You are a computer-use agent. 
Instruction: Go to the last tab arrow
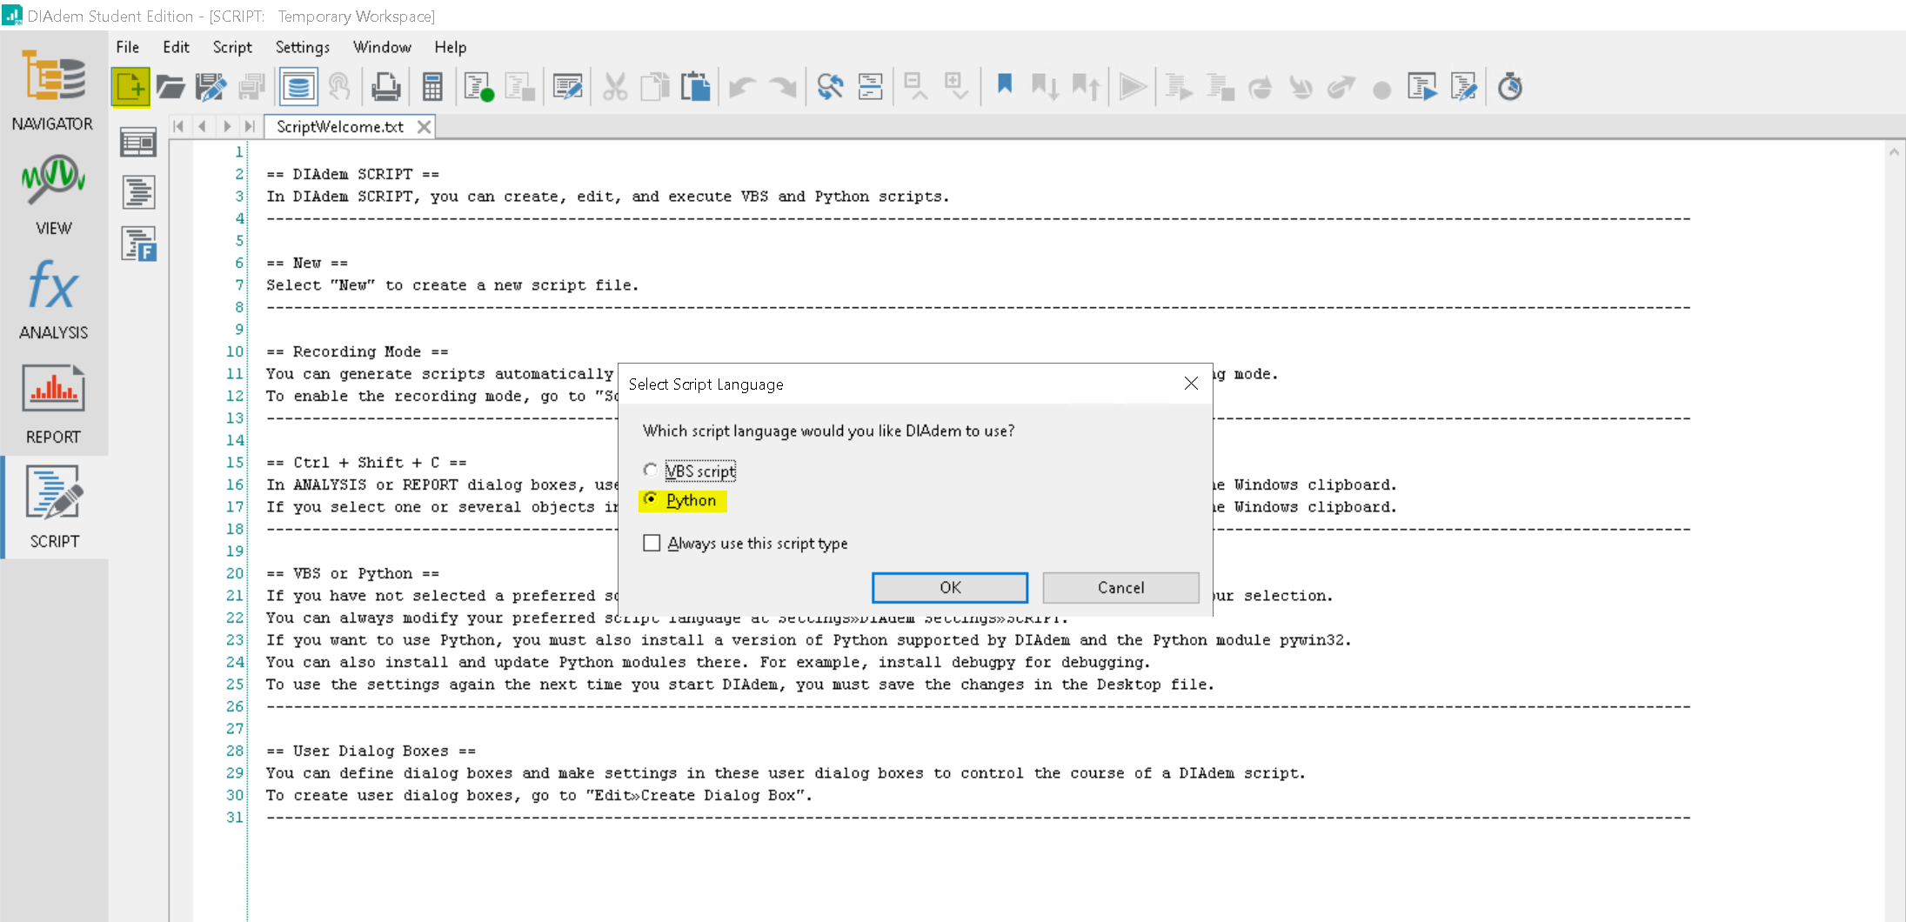(250, 127)
